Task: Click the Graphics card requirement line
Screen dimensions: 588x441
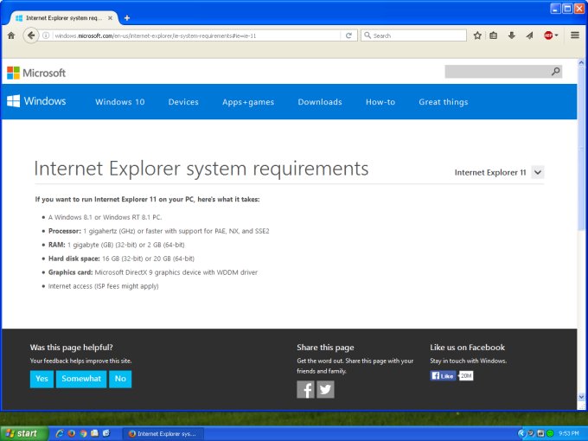Action: 153,272
